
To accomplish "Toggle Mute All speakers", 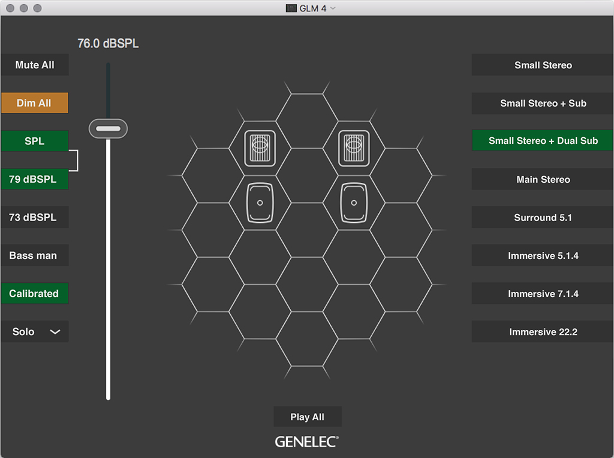I will pos(35,65).
